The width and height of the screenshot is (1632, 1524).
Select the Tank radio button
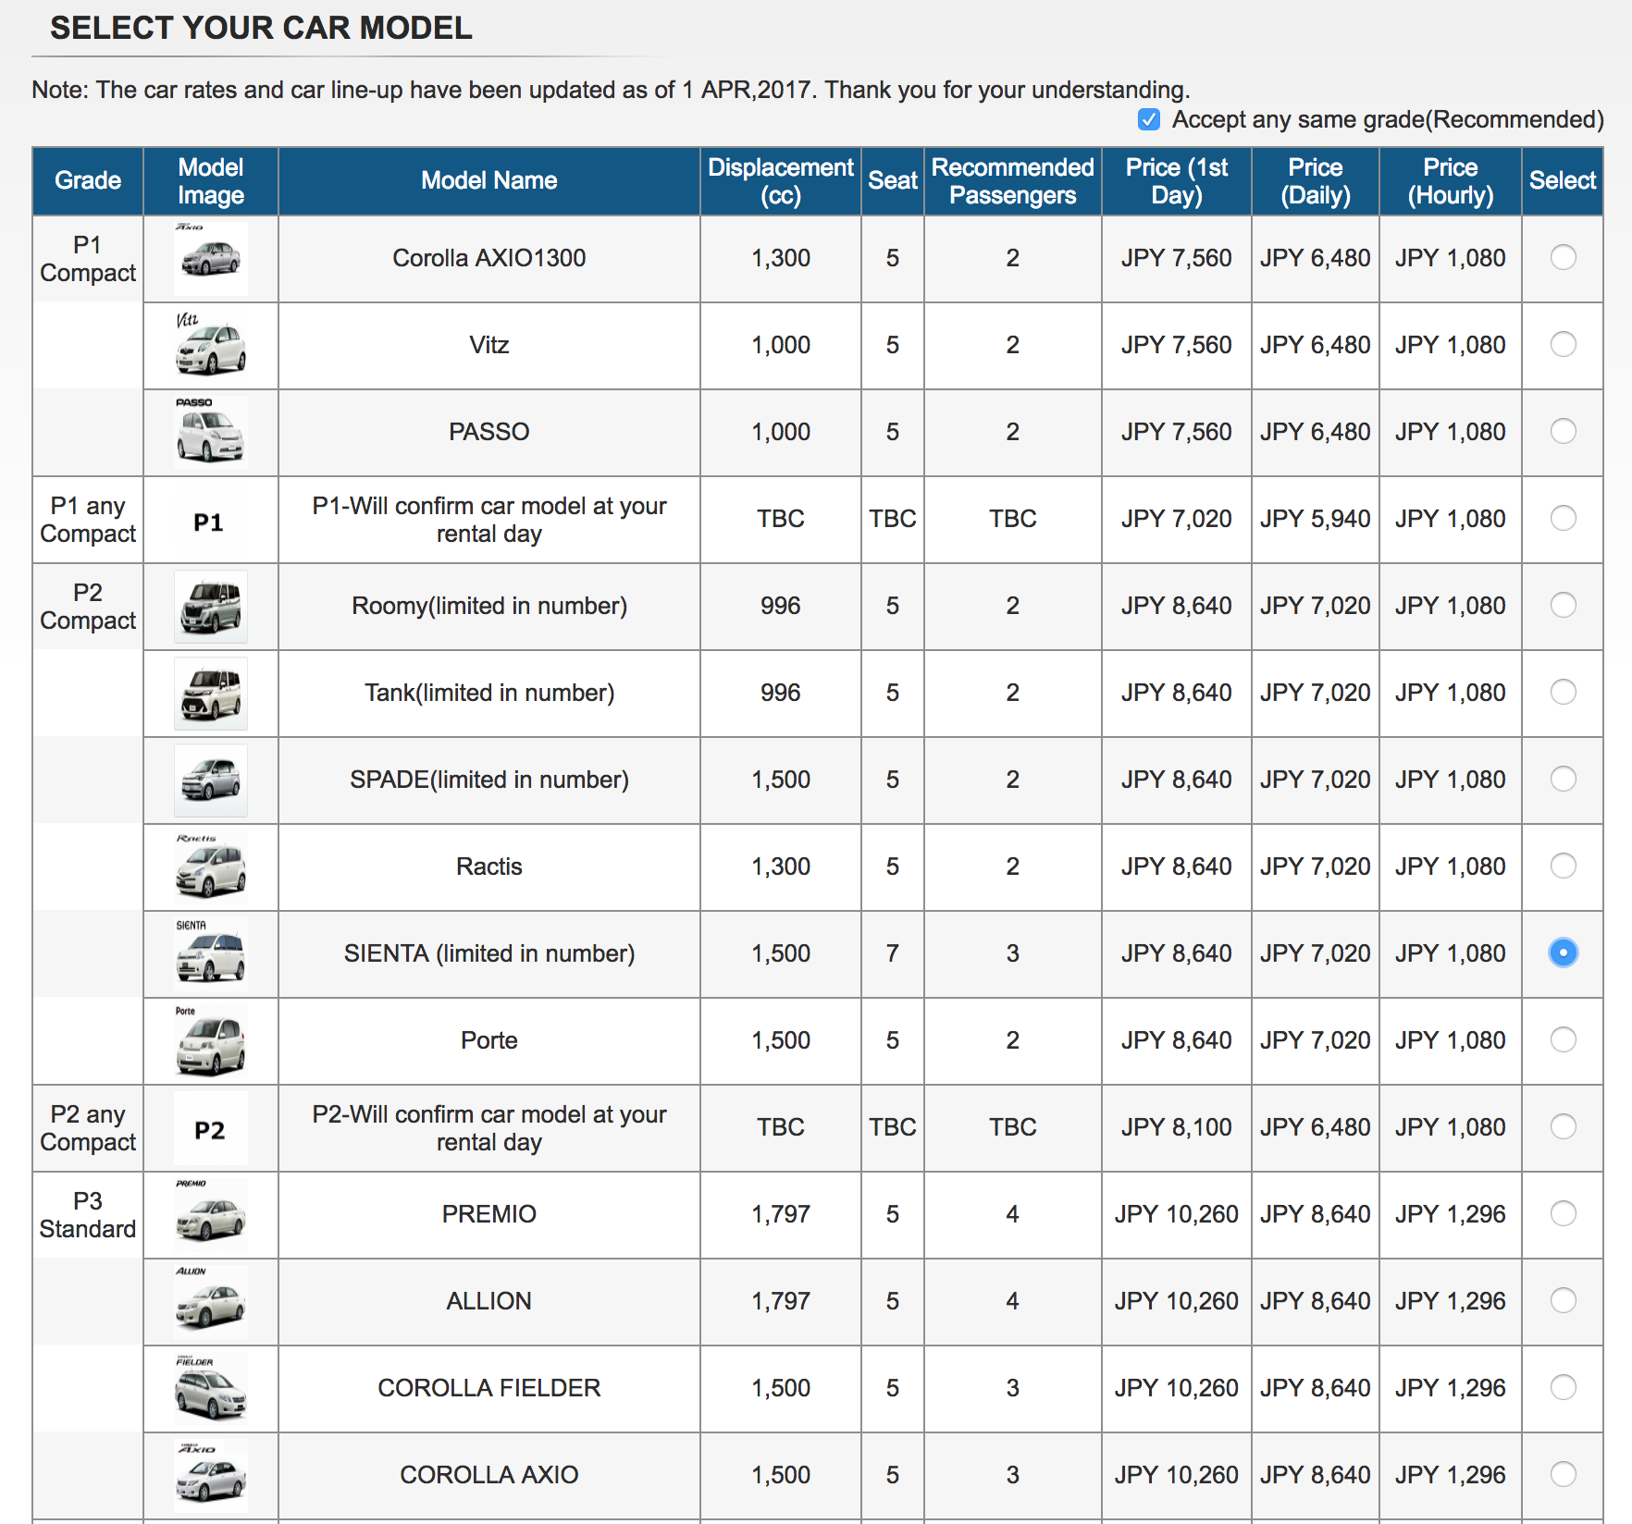click(1563, 692)
